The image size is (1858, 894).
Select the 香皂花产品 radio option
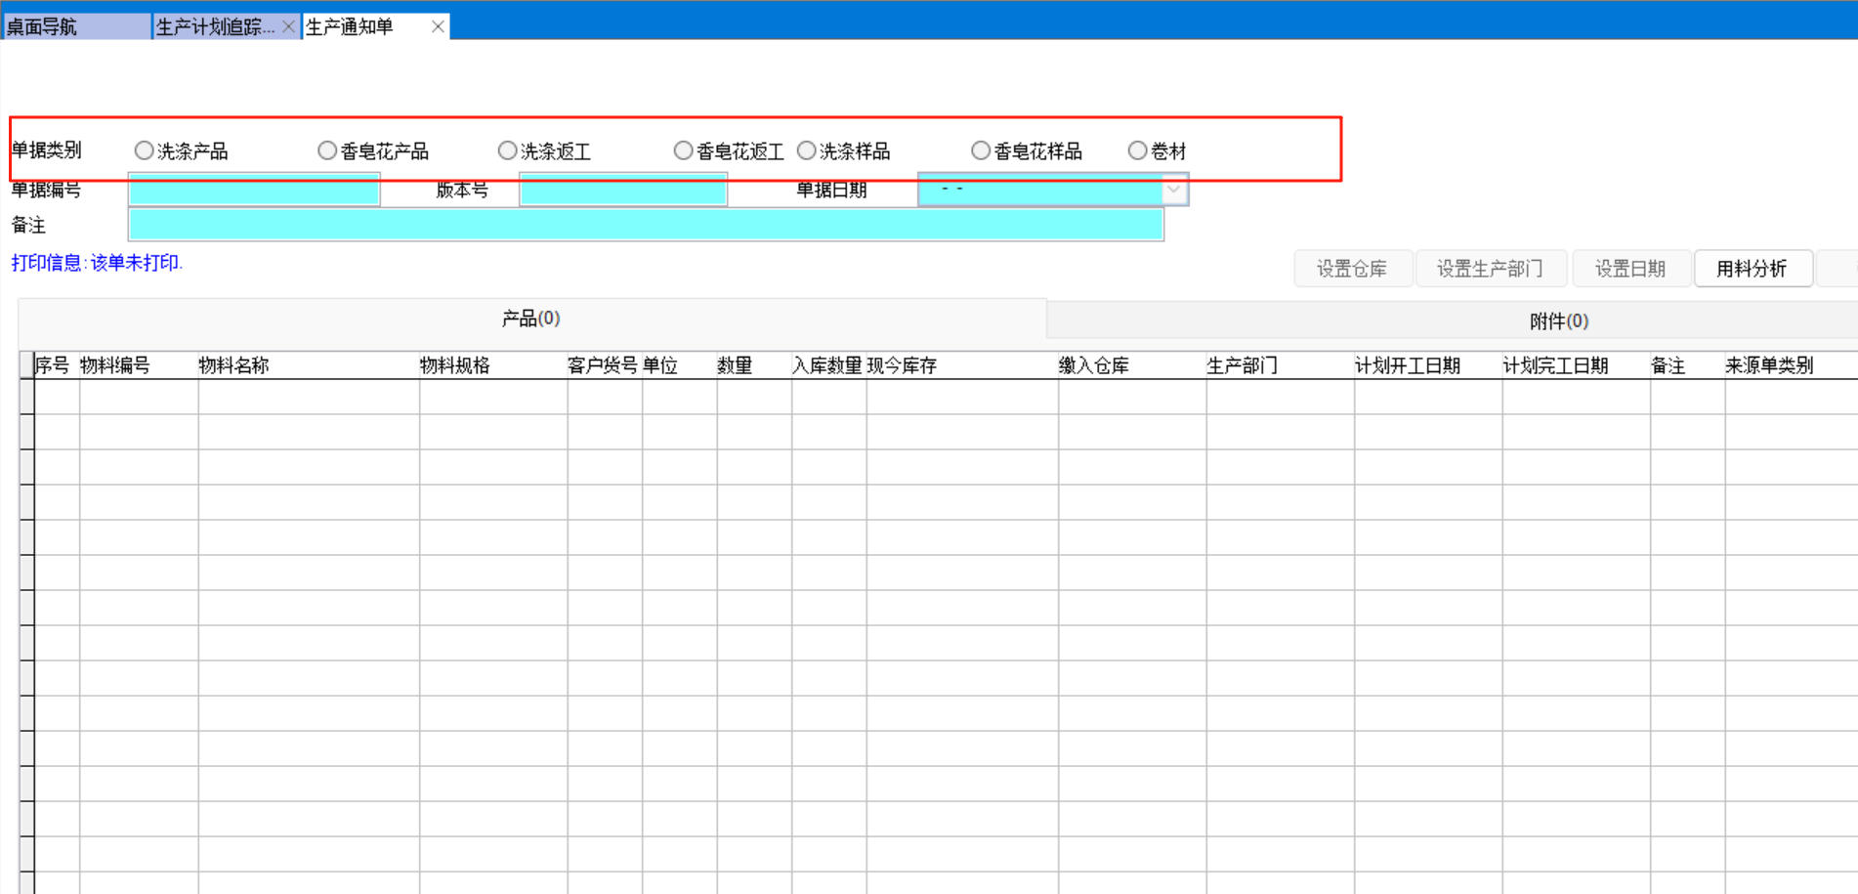327,150
